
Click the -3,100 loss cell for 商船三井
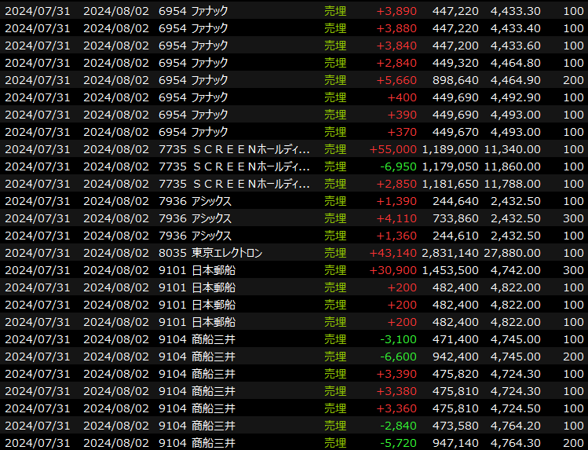click(400, 339)
